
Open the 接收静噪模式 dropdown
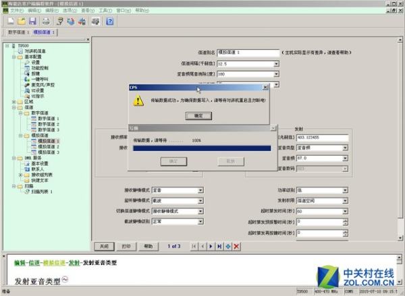(x=200, y=191)
